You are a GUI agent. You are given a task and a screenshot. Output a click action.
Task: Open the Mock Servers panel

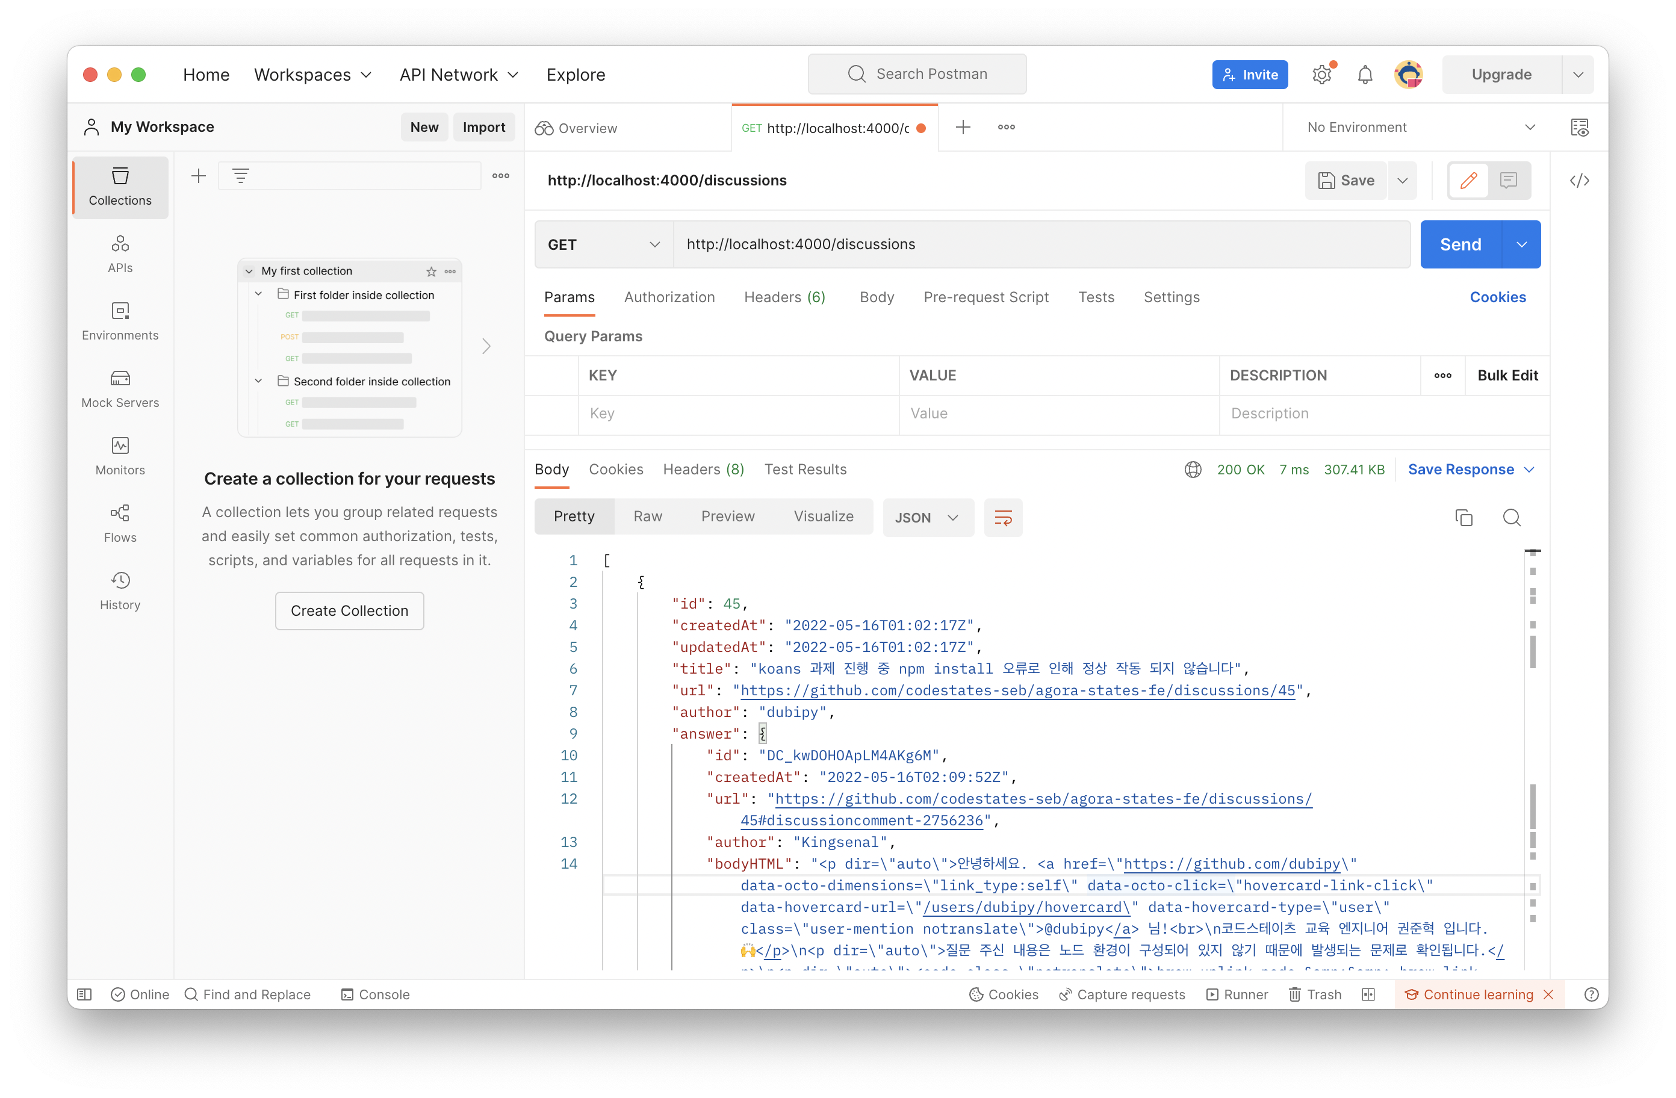tap(120, 388)
